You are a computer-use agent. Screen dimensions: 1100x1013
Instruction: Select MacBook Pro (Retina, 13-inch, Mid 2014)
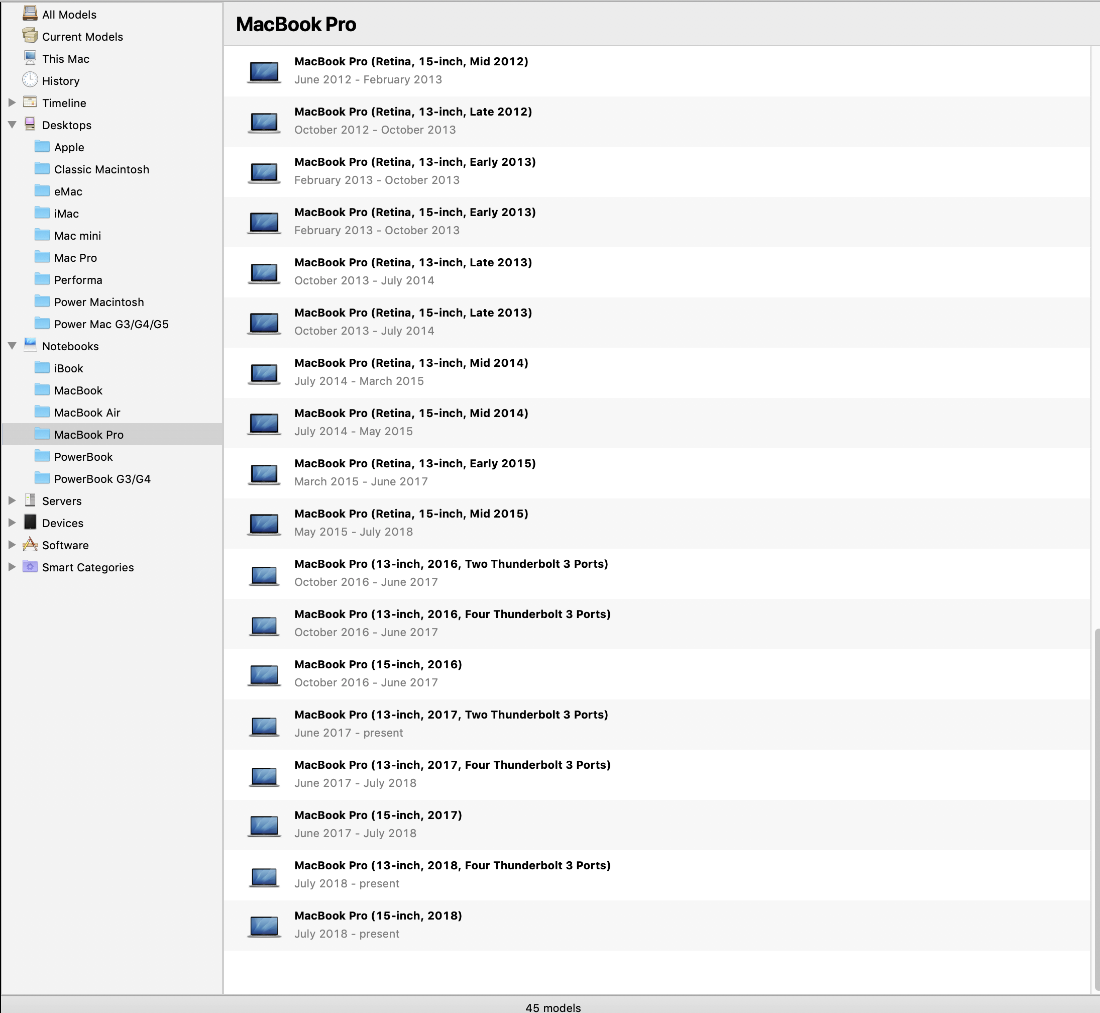tap(656, 373)
